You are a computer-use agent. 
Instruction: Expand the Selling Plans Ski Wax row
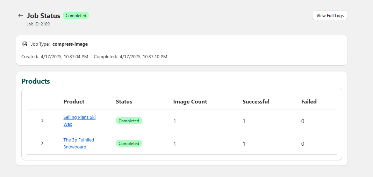tap(42, 121)
